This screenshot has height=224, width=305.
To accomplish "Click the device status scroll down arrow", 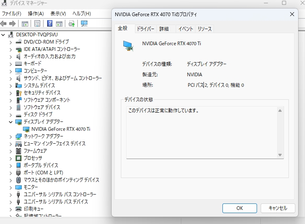I will pyautogui.click(x=280, y=155).
